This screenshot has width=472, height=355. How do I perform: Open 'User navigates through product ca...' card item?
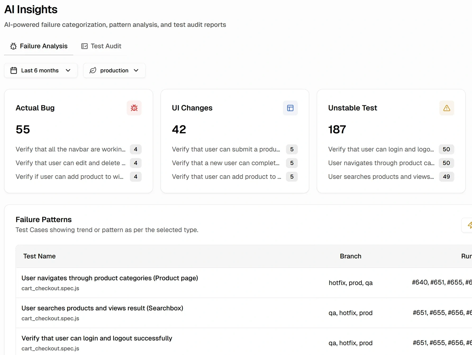point(381,163)
